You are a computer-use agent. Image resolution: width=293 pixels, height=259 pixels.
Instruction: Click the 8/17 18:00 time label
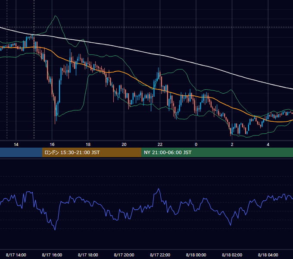pos(88,255)
